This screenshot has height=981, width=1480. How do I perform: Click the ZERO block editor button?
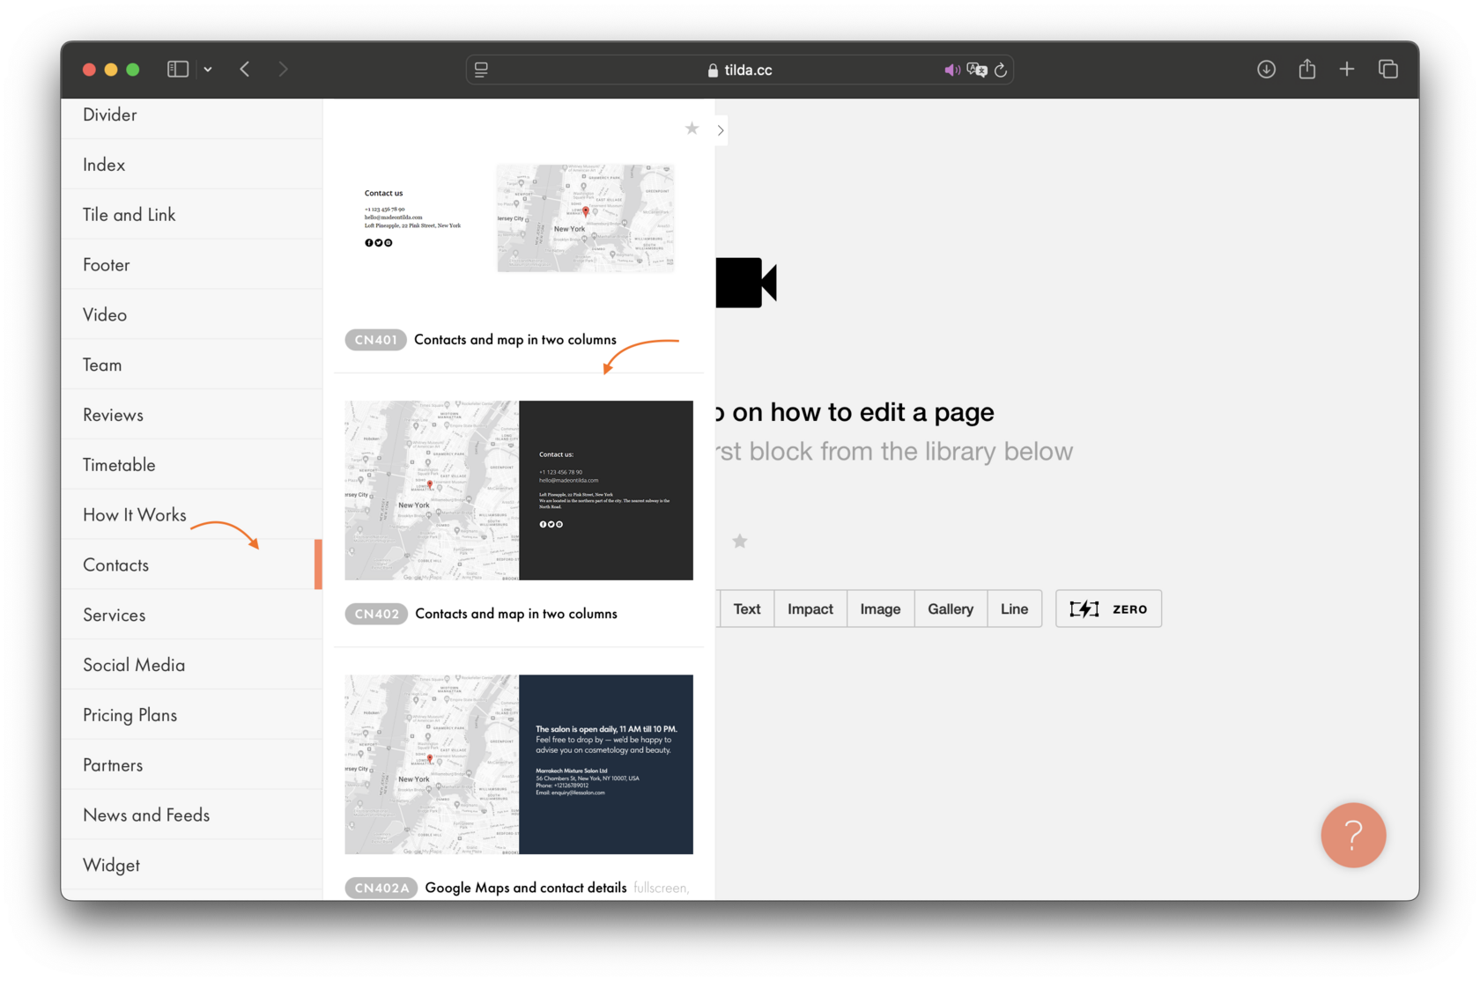(x=1108, y=608)
